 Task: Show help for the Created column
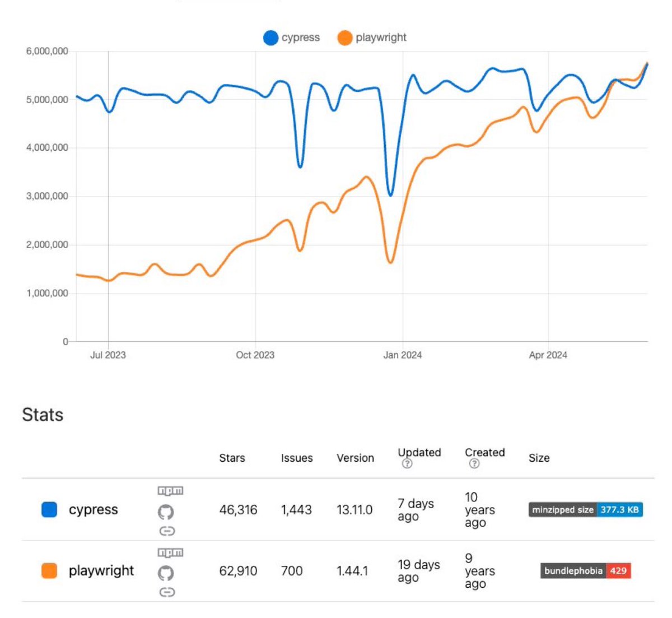tap(473, 463)
